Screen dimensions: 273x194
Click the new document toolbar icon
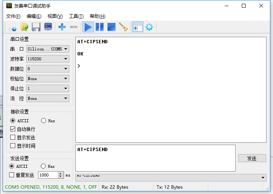pos(13,27)
